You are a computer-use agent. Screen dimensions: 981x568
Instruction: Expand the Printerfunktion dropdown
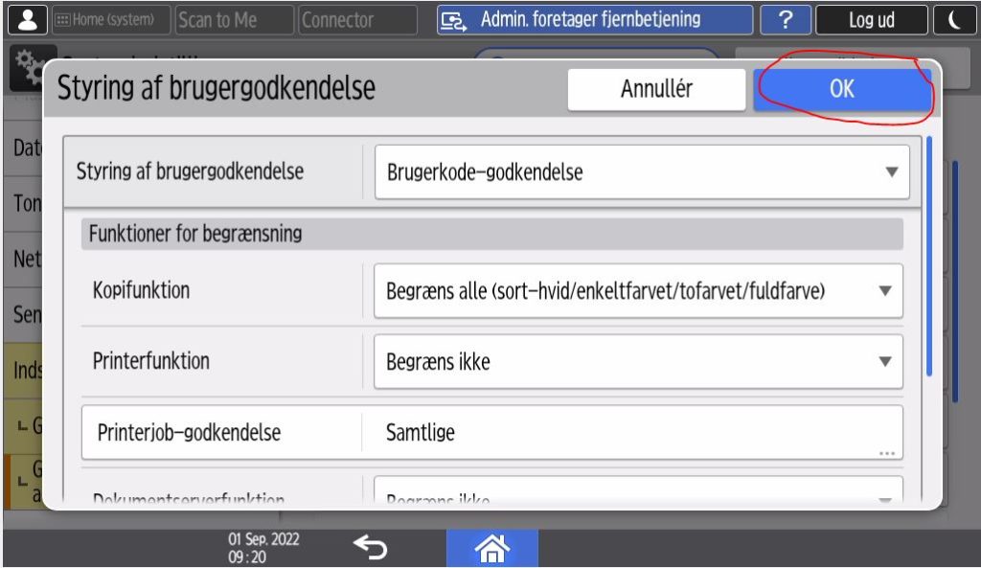[638, 362]
